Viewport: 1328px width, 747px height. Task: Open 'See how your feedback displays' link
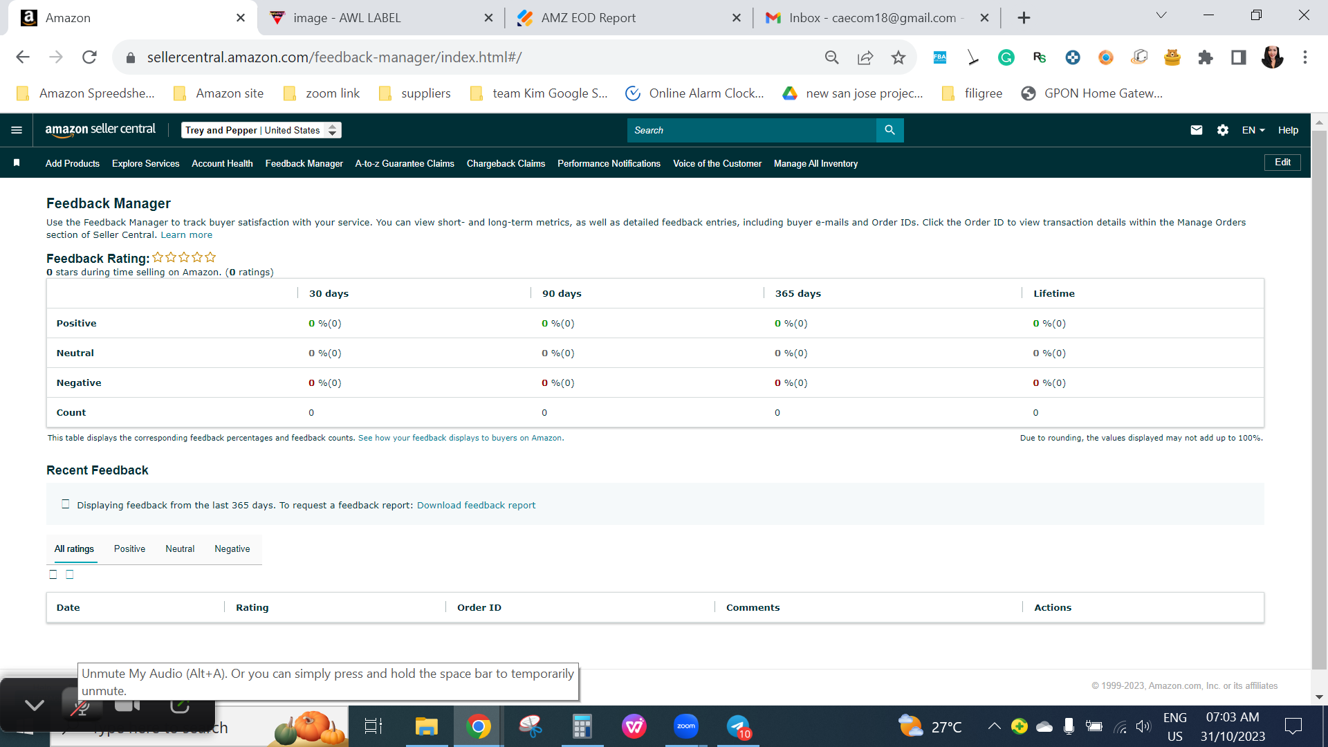pyautogui.click(x=460, y=438)
